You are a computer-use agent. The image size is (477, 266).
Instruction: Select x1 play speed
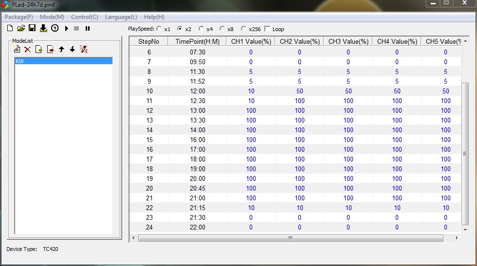(159, 29)
